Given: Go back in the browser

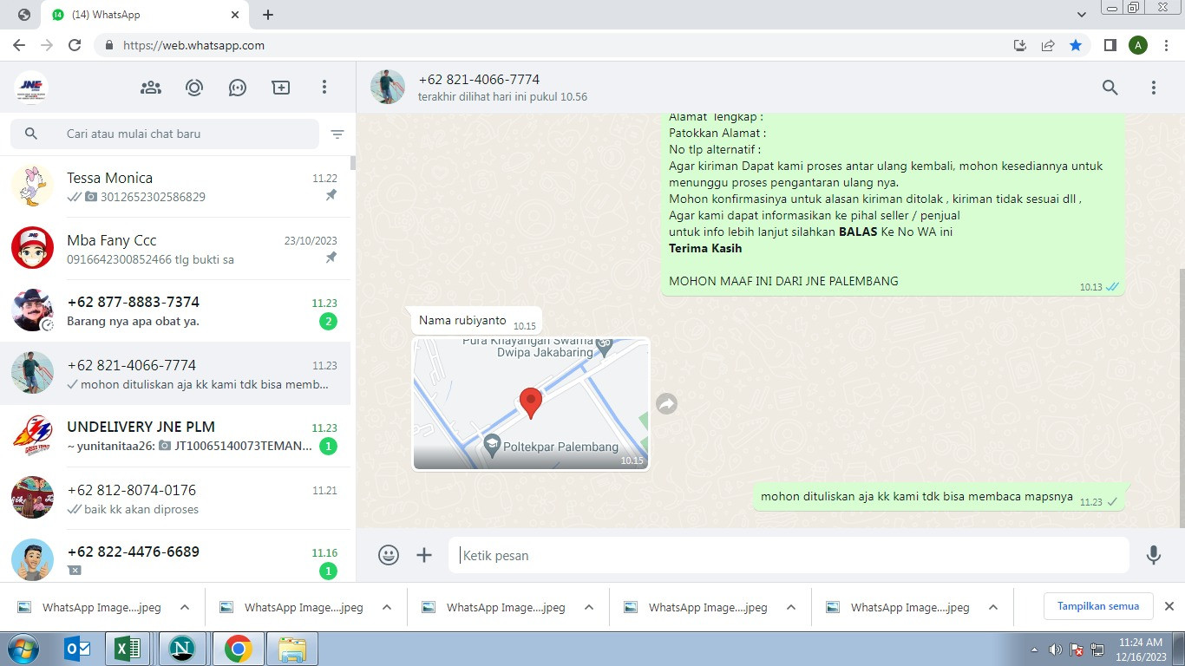Looking at the screenshot, I should [19, 45].
